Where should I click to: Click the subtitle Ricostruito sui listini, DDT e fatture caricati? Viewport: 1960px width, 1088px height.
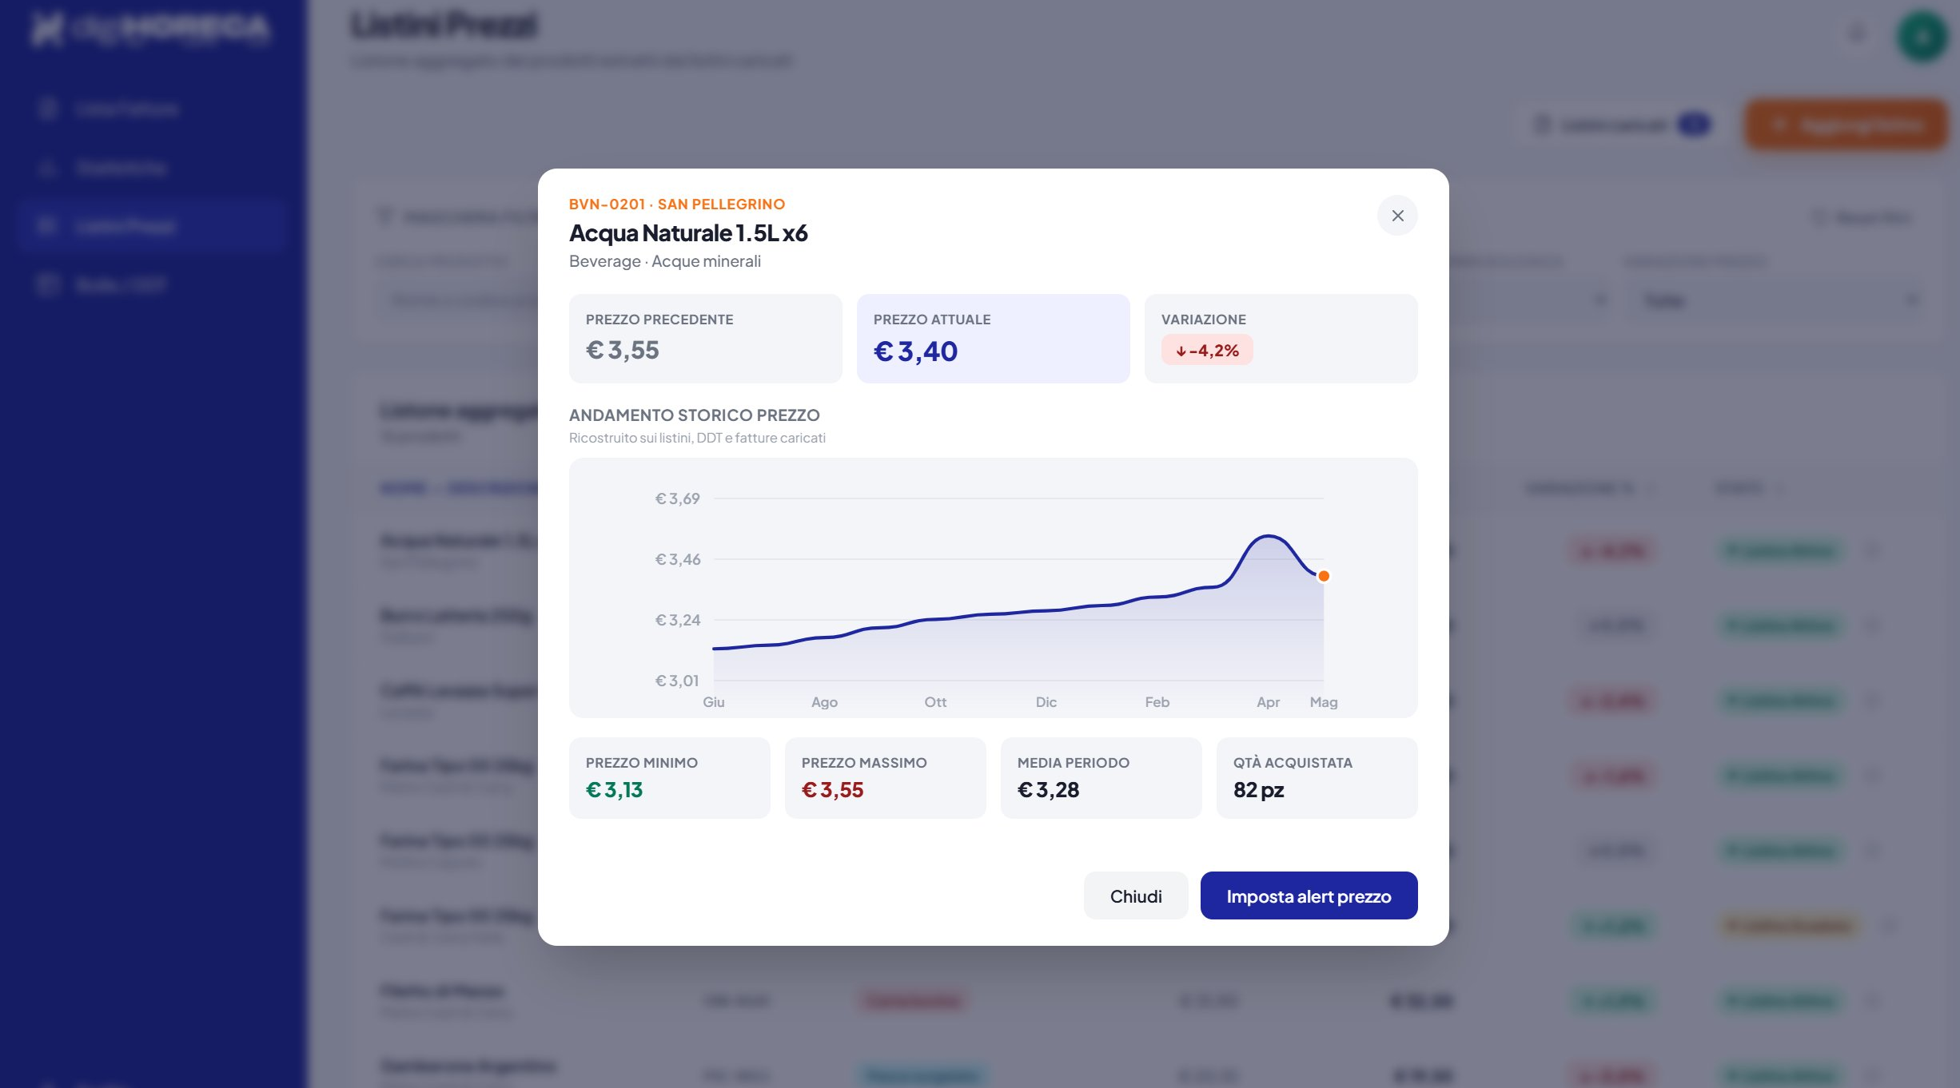pyautogui.click(x=697, y=438)
